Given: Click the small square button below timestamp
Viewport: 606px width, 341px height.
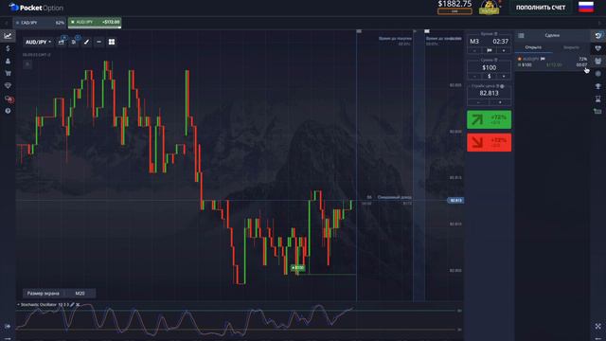Looking at the screenshot, I should [27, 64].
